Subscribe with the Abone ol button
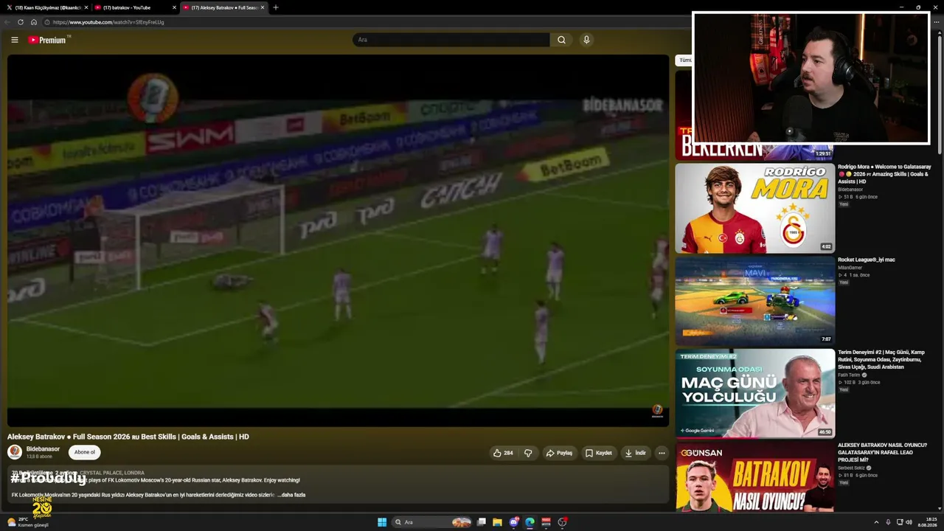 pyautogui.click(x=85, y=452)
